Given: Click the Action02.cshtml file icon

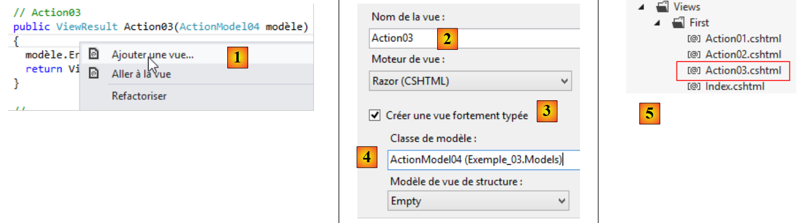Looking at the screenshot, I should coord(694,55).
